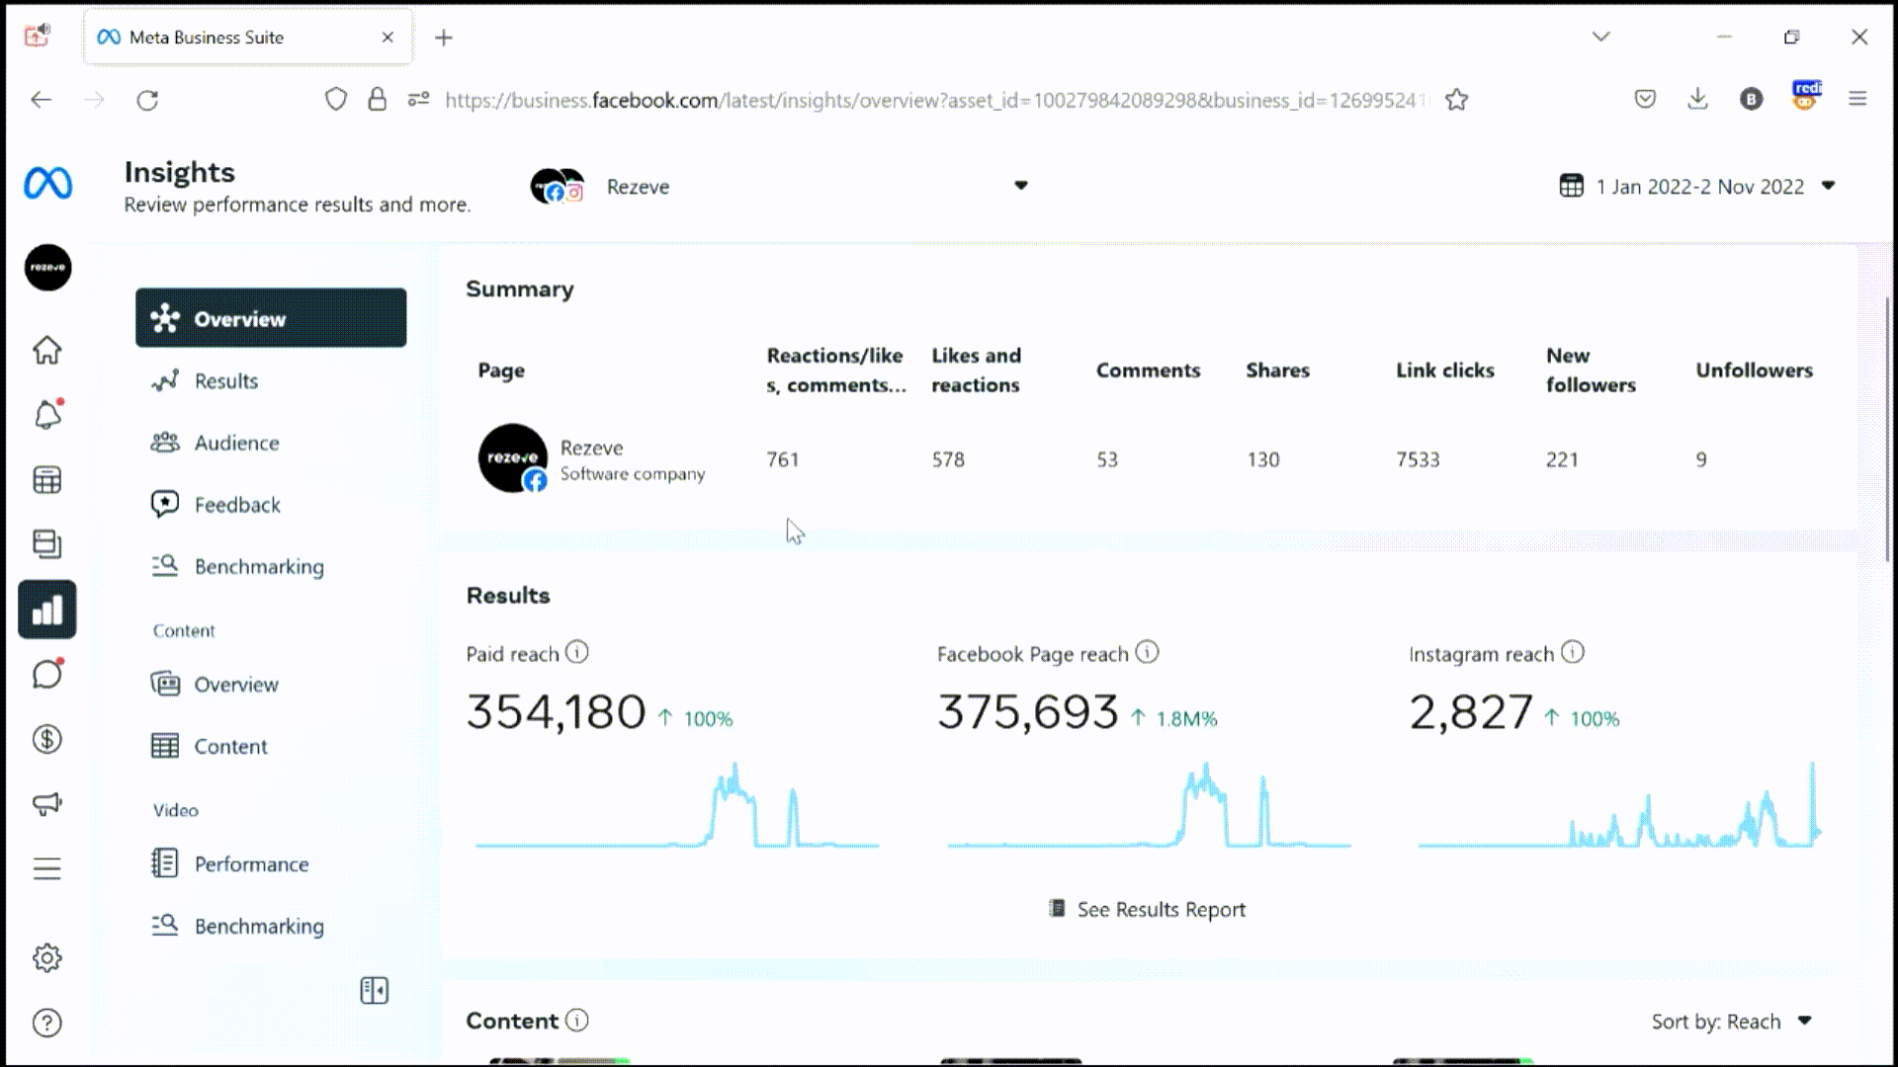
Task: Click the browser address bar URL
Action: (936, 100)
